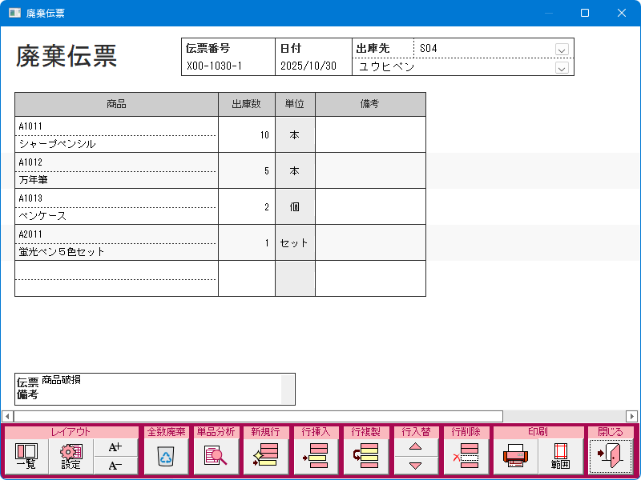The width and height of the screenshot is (641, 480).
Task: Duplicate the row with 行複製 icon
Action: [365, 457]
